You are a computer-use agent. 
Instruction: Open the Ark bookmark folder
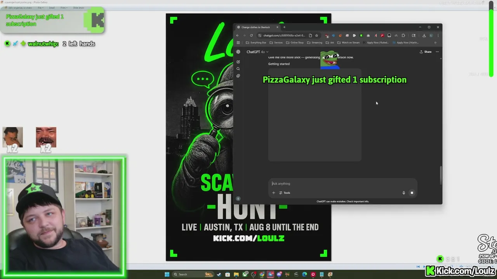[330, 43]
